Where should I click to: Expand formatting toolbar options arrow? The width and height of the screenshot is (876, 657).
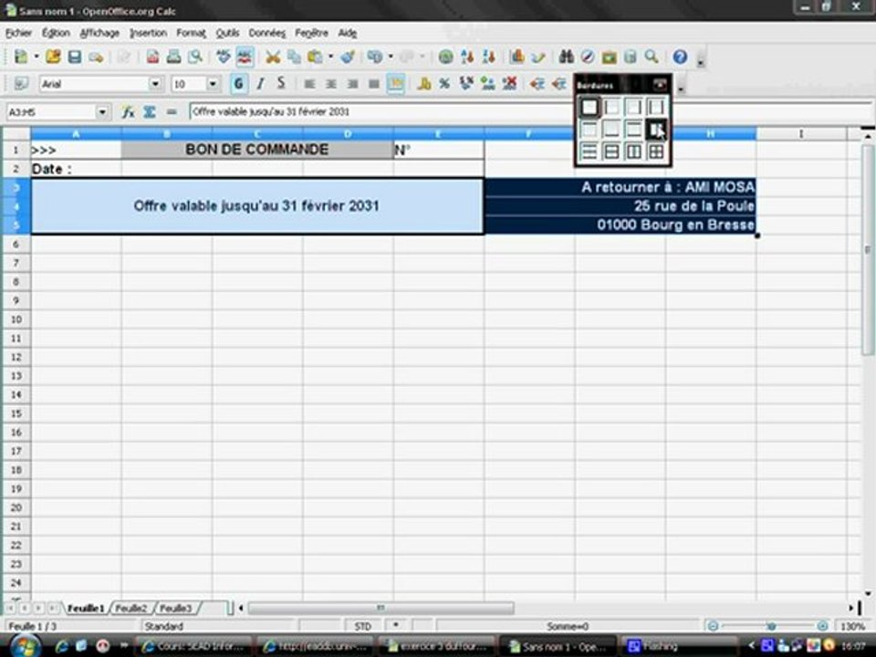click(681, 88)
